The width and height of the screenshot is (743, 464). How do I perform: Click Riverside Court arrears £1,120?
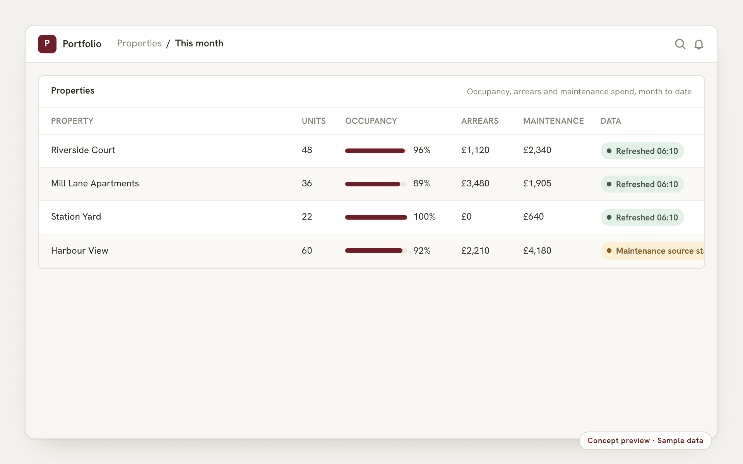pyautogui.click(x=475, y=150)
